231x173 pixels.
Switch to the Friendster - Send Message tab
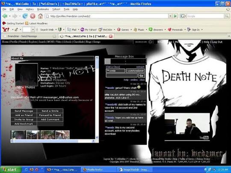[30, 36]
